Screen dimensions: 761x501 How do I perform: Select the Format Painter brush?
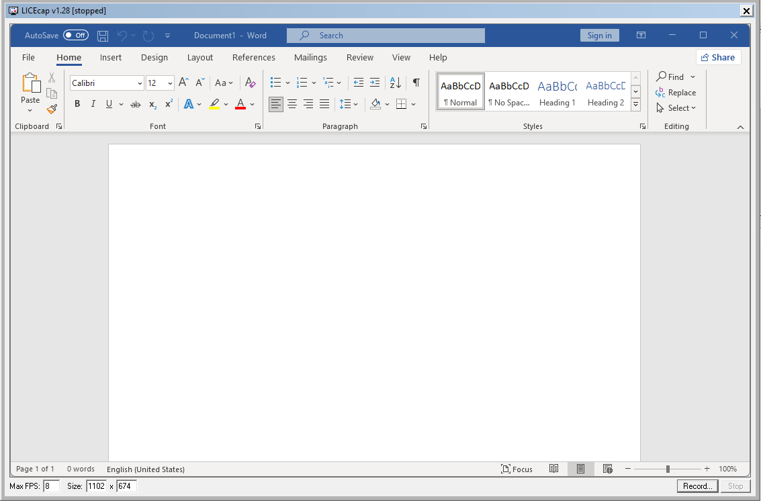52,109
